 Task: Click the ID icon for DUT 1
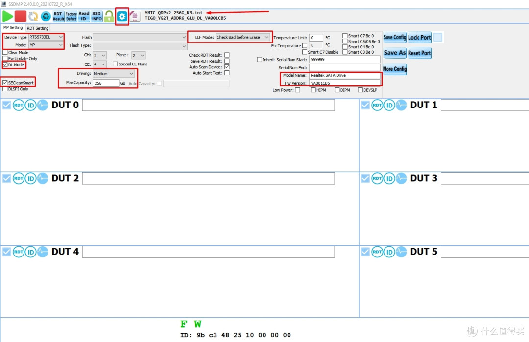click(x=389, y=105)
